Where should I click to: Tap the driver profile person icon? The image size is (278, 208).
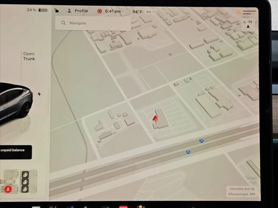(x=69, y=11)
